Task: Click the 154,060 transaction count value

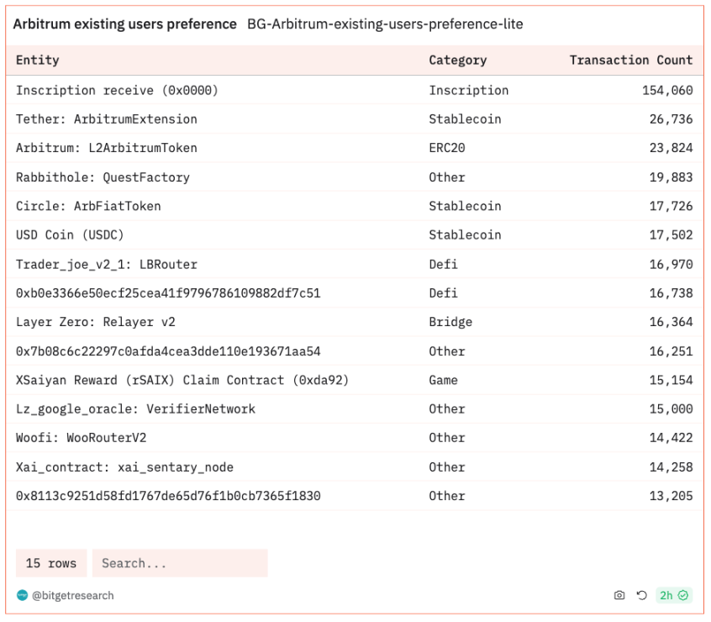Action: [667, 90]
